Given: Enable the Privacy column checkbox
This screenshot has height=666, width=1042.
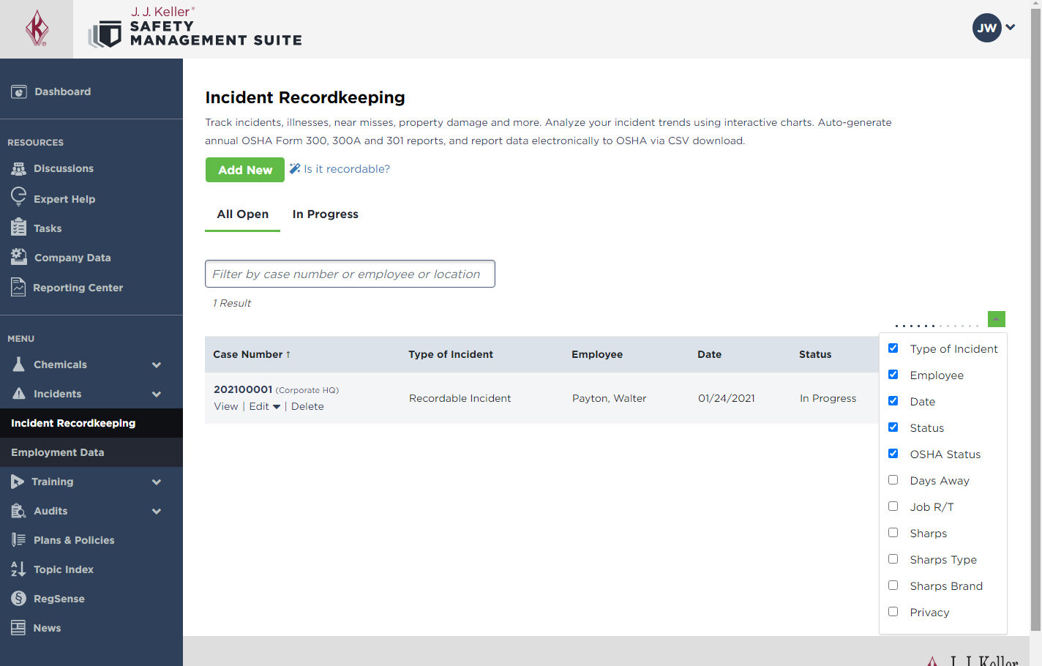Looking at the screenshot, I should [x=893, y=612].
